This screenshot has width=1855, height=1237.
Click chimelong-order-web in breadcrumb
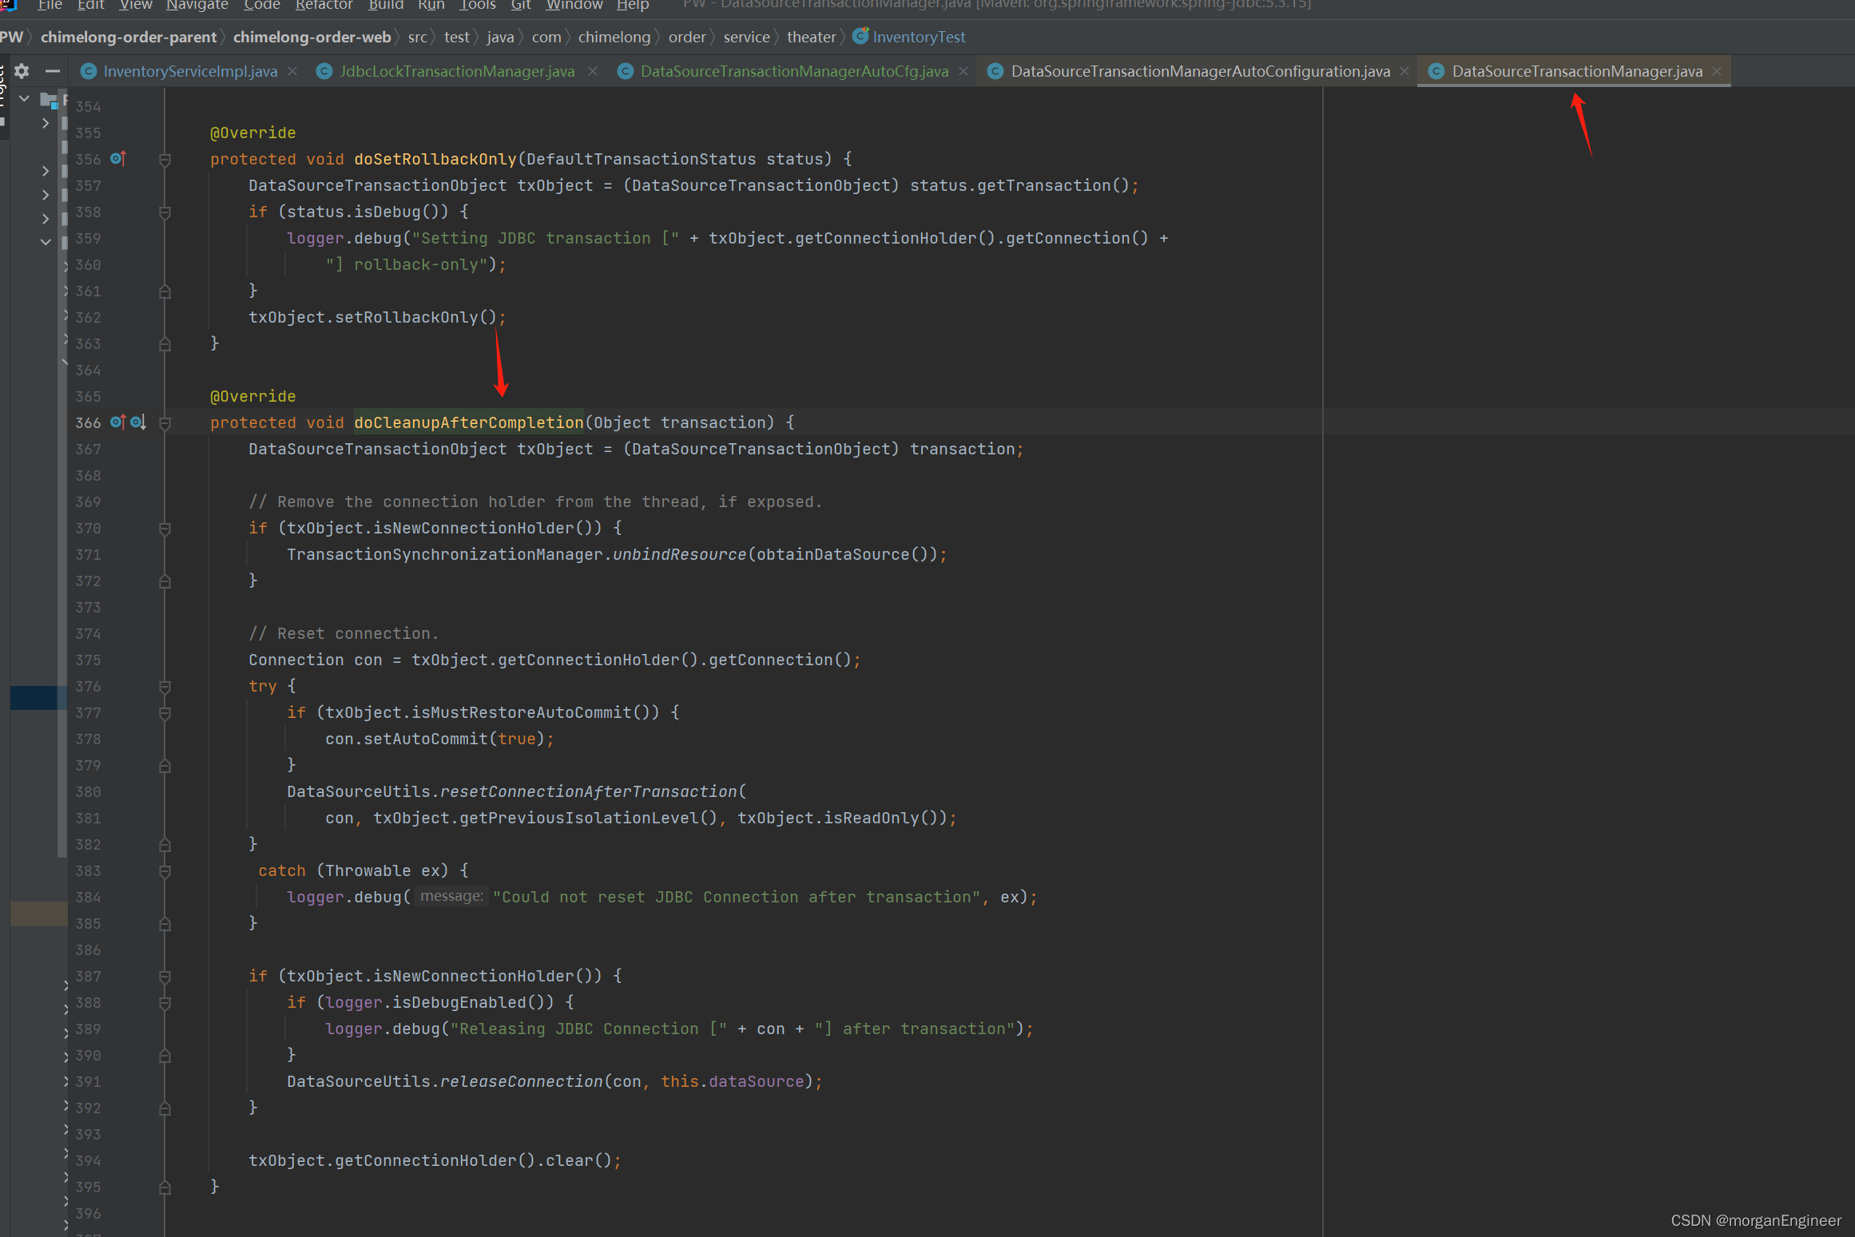312,37
